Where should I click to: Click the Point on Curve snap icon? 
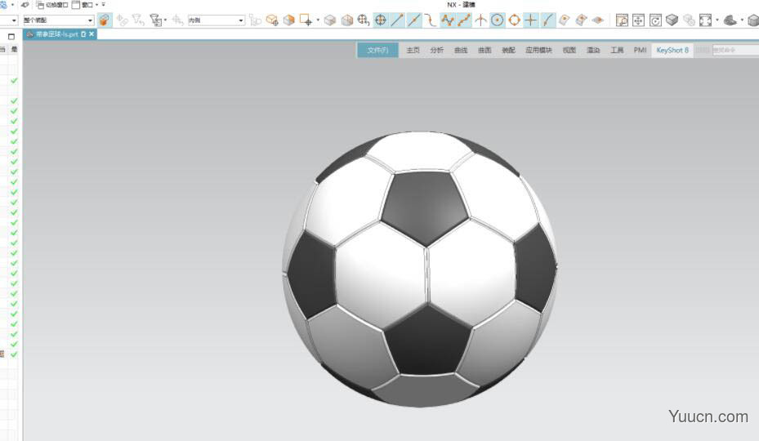(x=547, y=20)
